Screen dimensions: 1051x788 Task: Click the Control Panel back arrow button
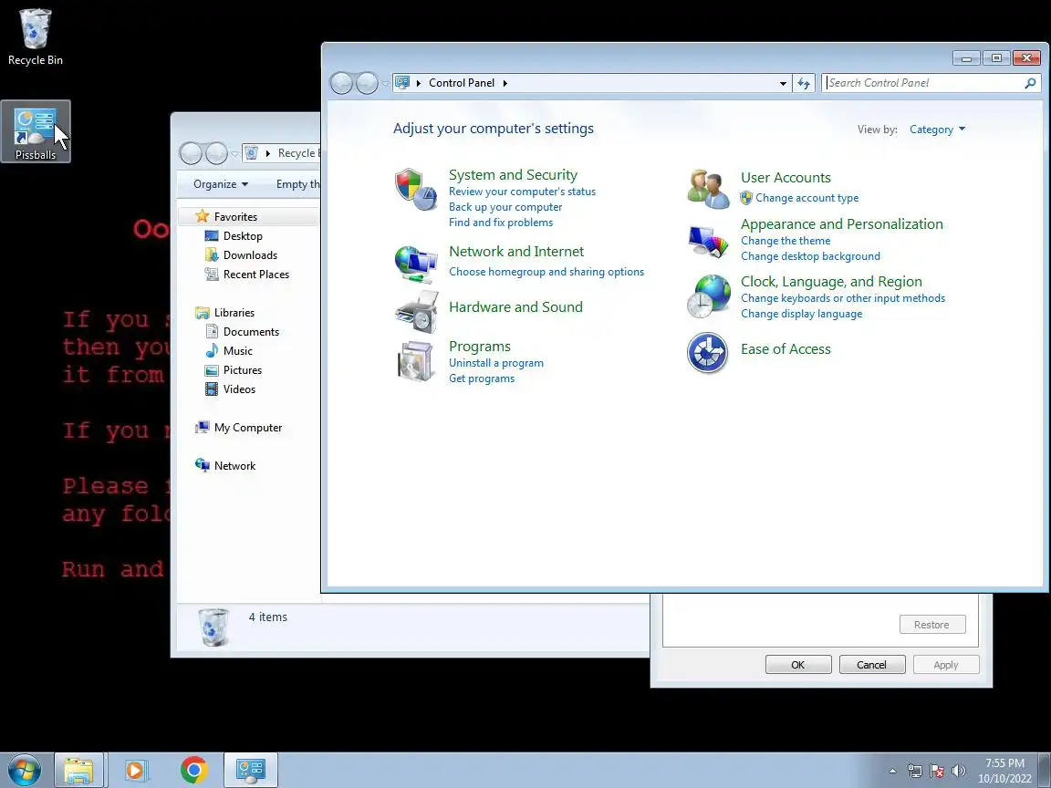pos(341,83)
